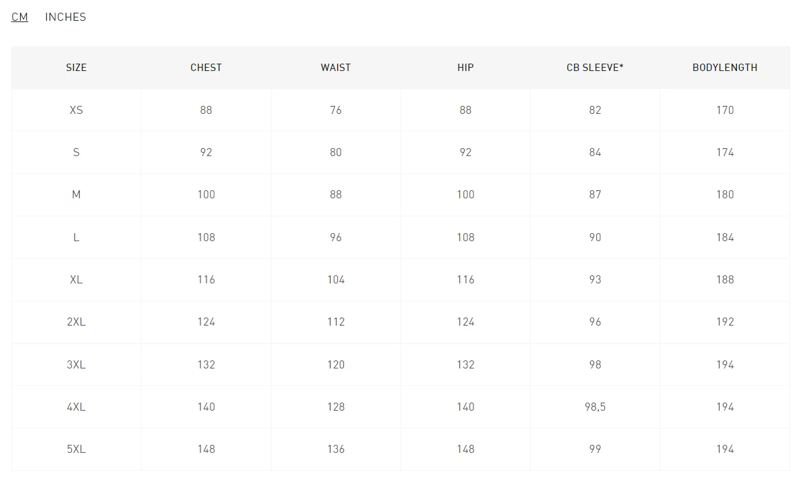The image size is (798, 479).
Task: Switch to the CM unit tab
Action: (x=19, y=17)
